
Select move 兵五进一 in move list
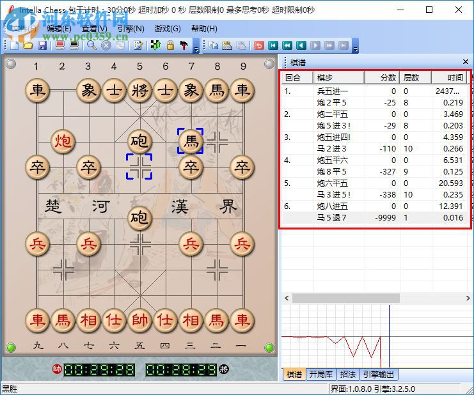point(333,91)
